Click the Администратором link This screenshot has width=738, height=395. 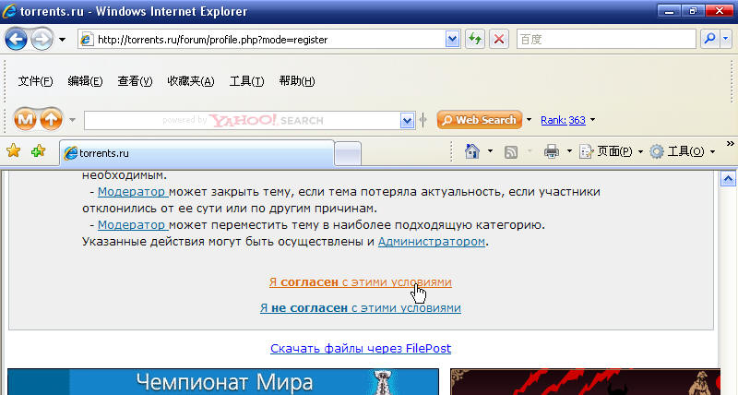pyautogui.click(x=432, y=242)
